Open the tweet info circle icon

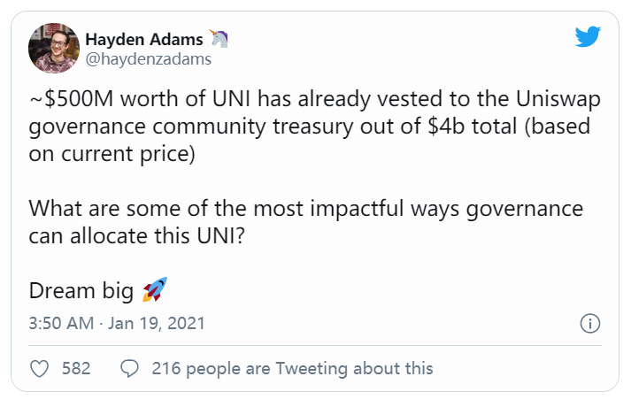pyautogui.click(x=589, y=324)
